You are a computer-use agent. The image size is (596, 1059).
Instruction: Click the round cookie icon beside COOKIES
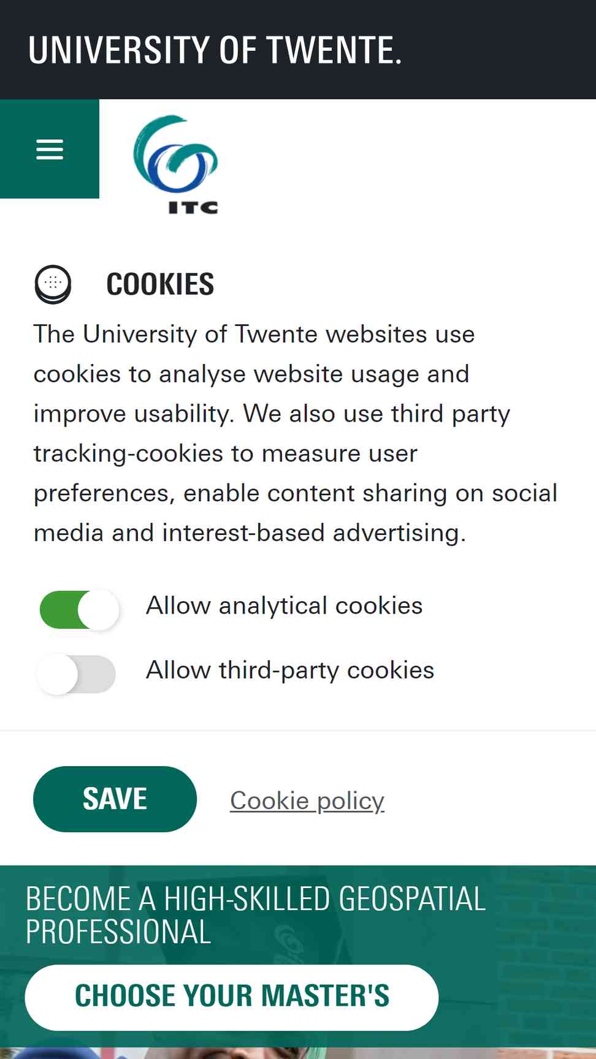53,284
